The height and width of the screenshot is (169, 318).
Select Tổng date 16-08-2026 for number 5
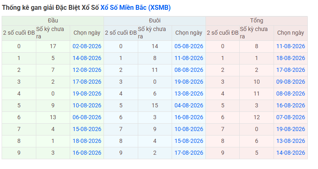291,105
